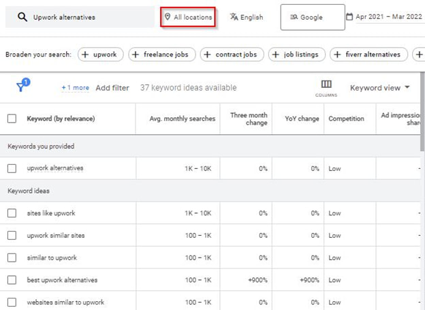Click the search magnifier icon
425x310 pixels.
click(22, 17)
